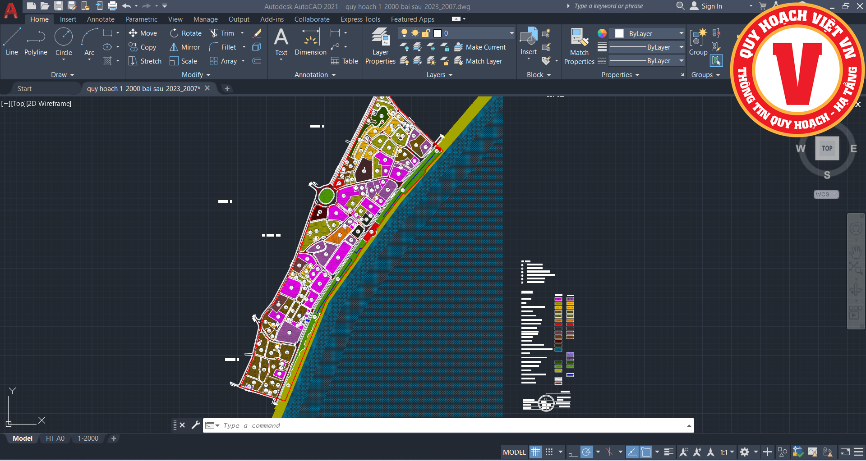Click the command line input field

[451, 425]
